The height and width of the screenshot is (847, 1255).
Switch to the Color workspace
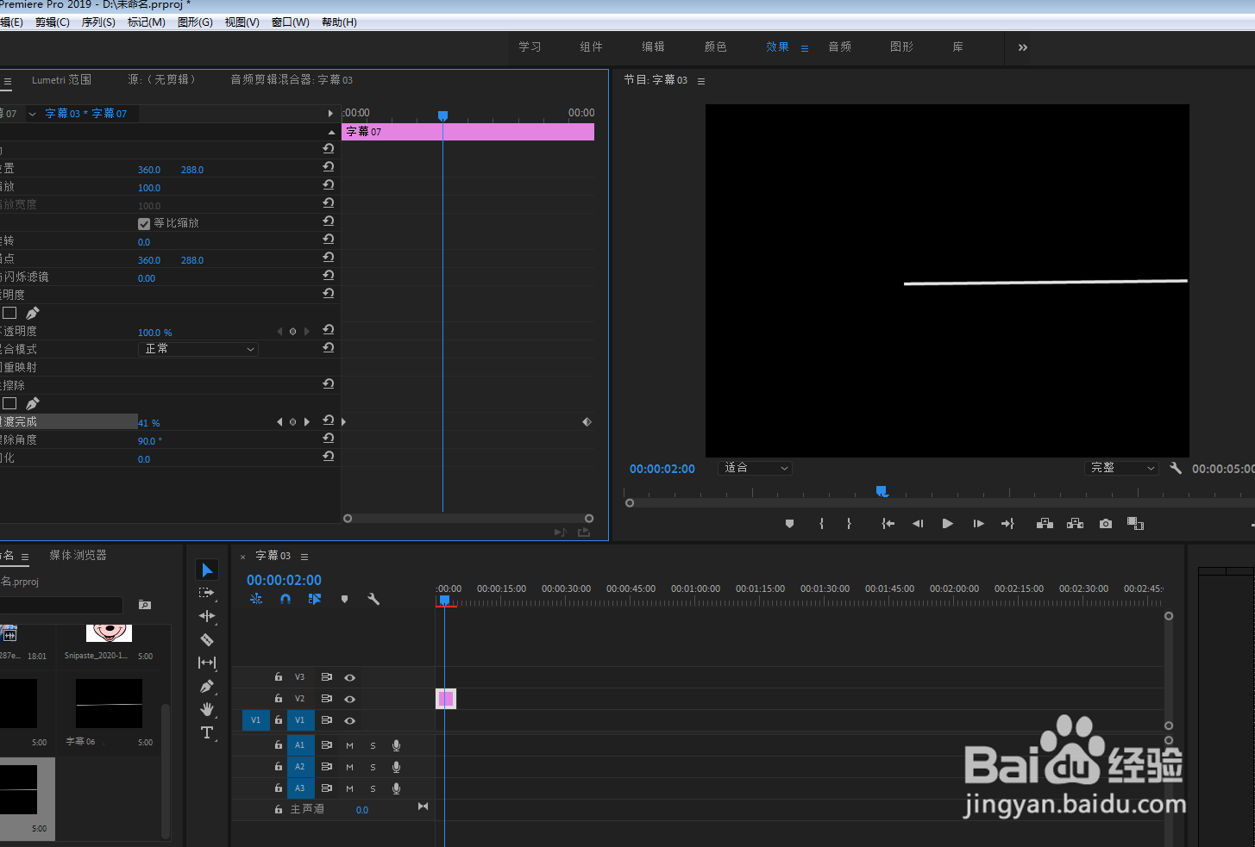pos(716,47)
